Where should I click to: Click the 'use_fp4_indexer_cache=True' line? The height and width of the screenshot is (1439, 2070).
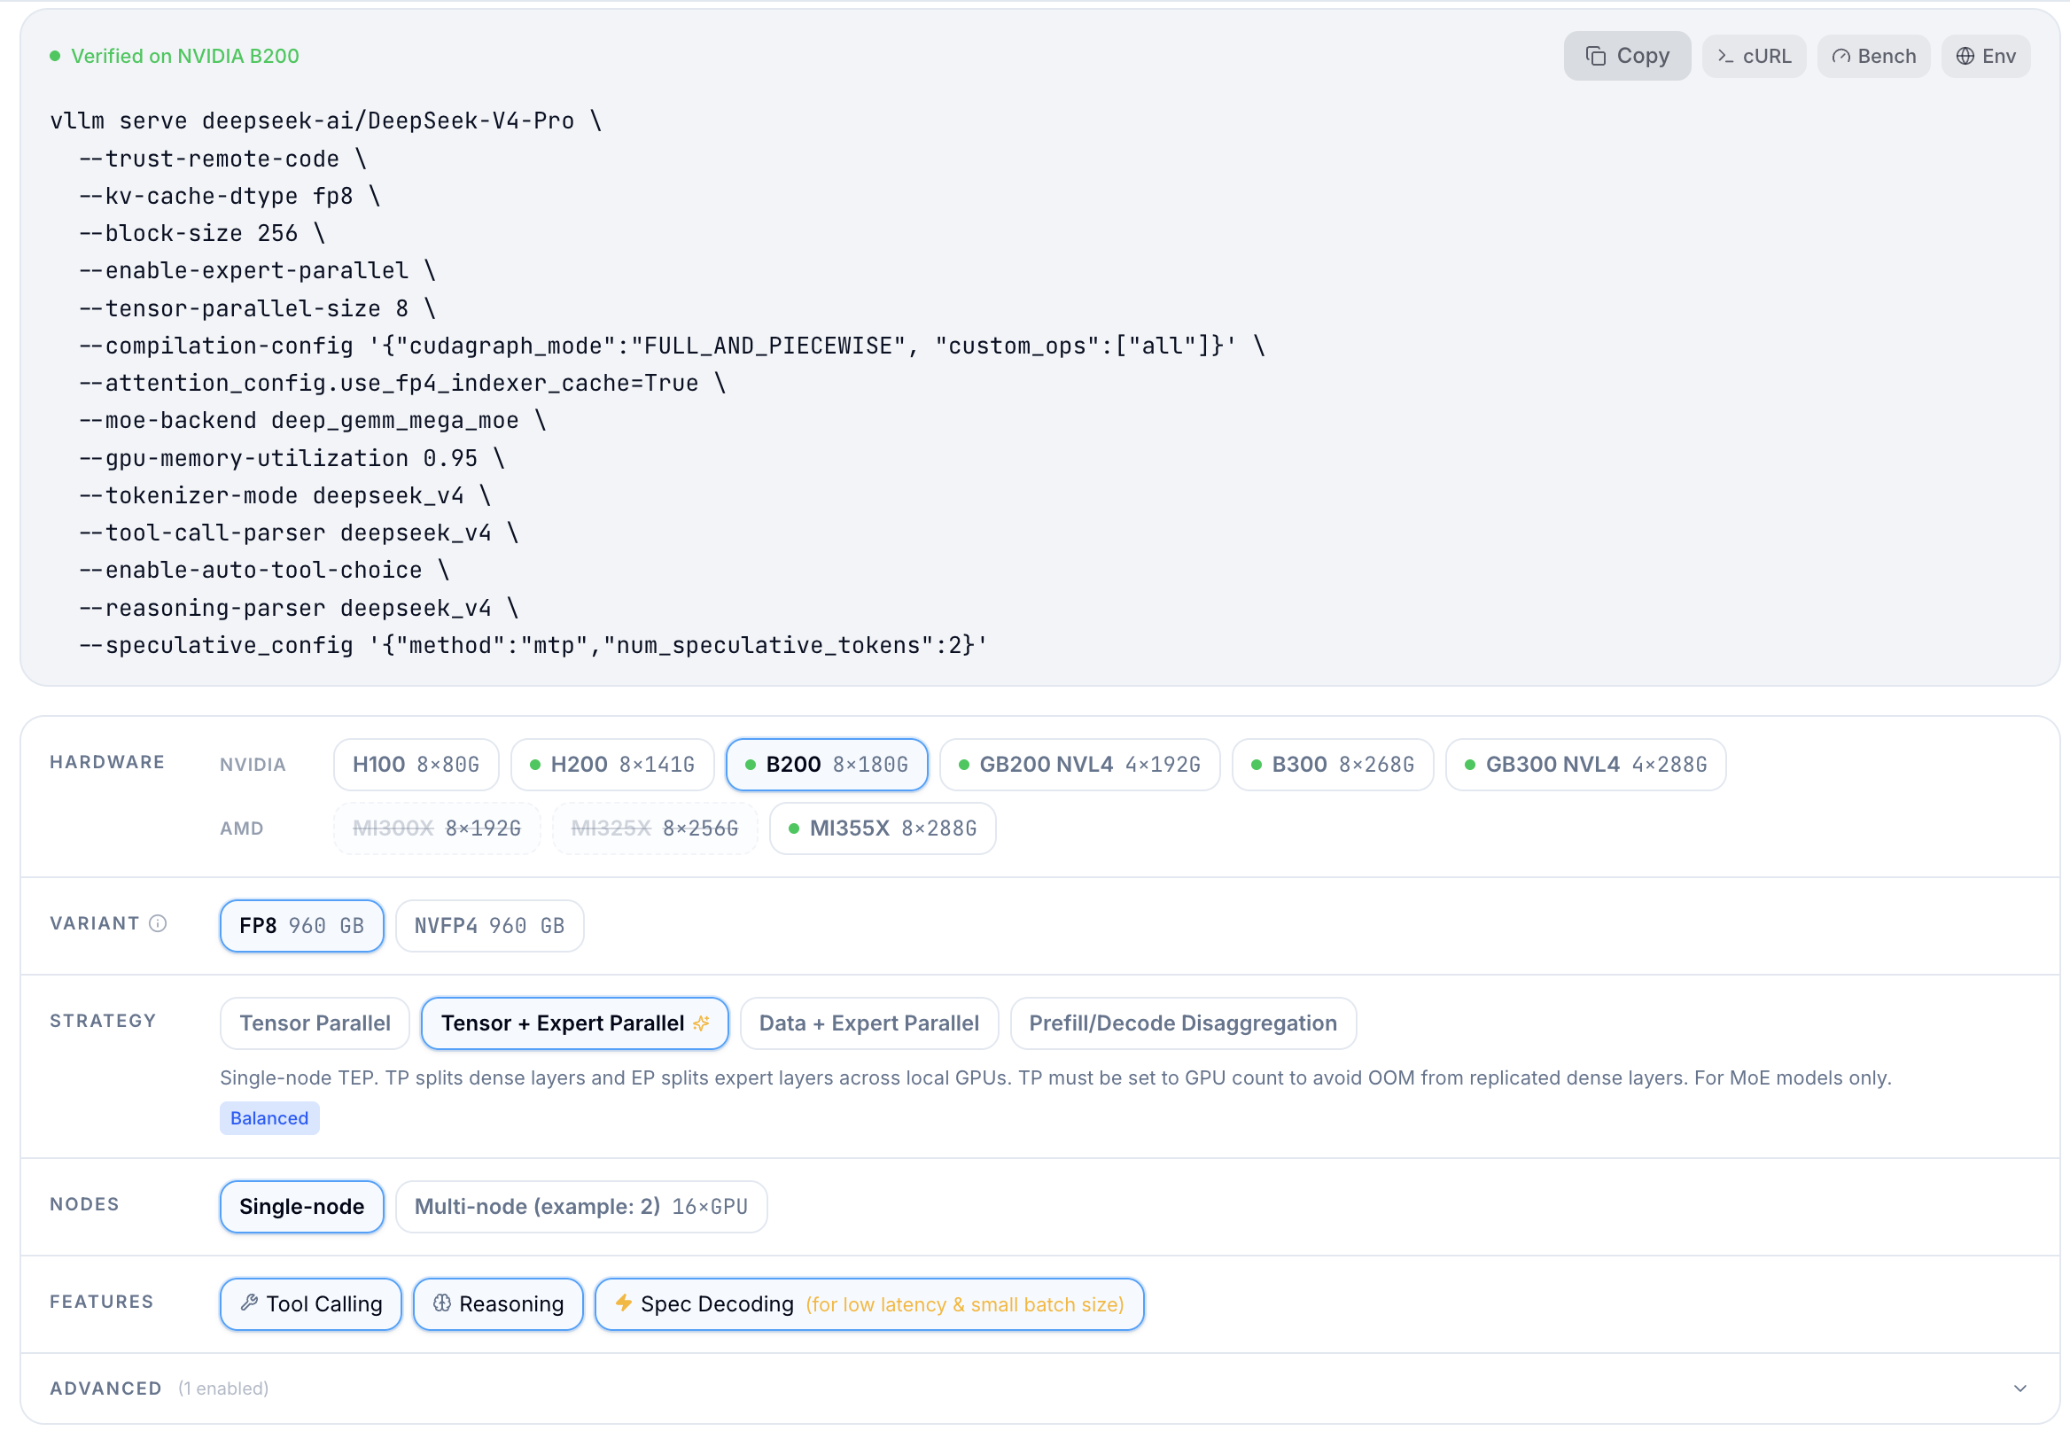pyautogui.click(x=402, y=383)
